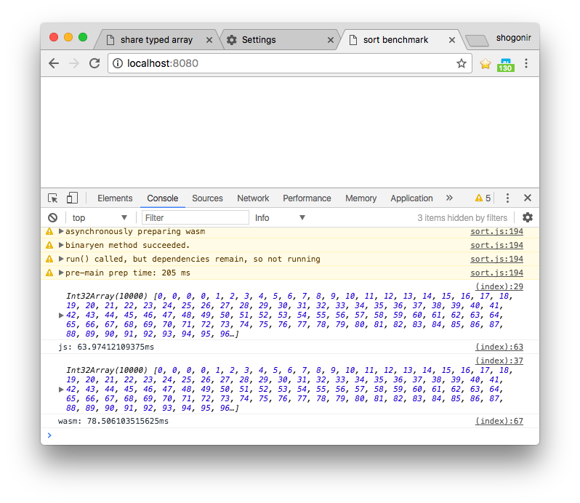580x503 pixels.
Task: Open the Memory tab
Action: 361,198
